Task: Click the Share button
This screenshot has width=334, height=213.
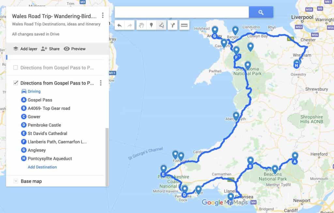Action: tap(50, 49)
